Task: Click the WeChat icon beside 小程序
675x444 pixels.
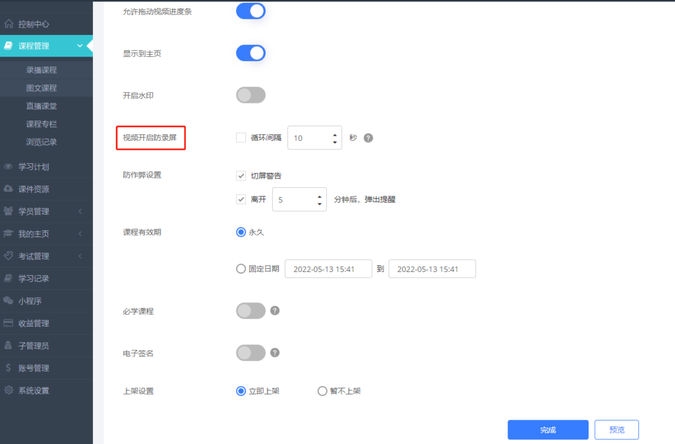Action: tap(8, 300)
